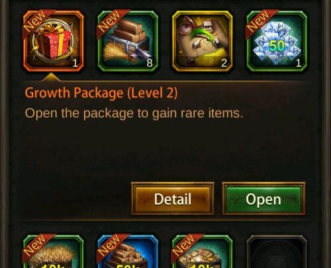Image resolution: width=331 pixels, height=268 pixels.
Task: Select the red gift box Growth Package item
Action: click(x=54, y=41)
